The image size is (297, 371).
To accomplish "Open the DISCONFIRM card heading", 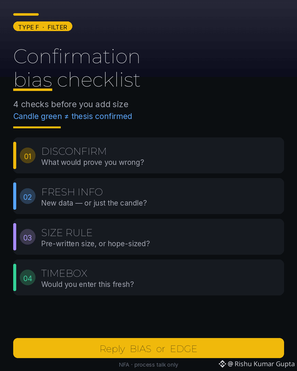I will (74, 151).
